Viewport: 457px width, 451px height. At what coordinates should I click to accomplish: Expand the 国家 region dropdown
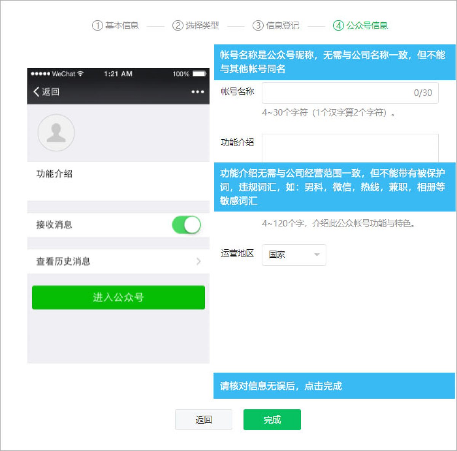294,255
